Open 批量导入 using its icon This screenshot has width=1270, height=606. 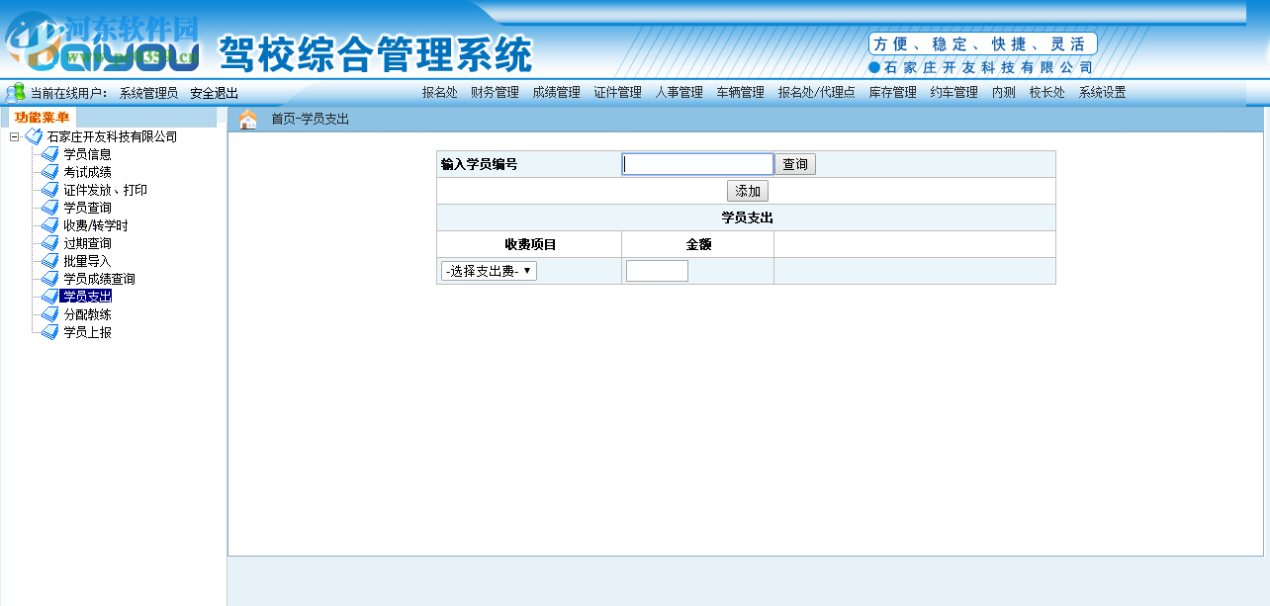pyautogui.click(x=49, y=261)
